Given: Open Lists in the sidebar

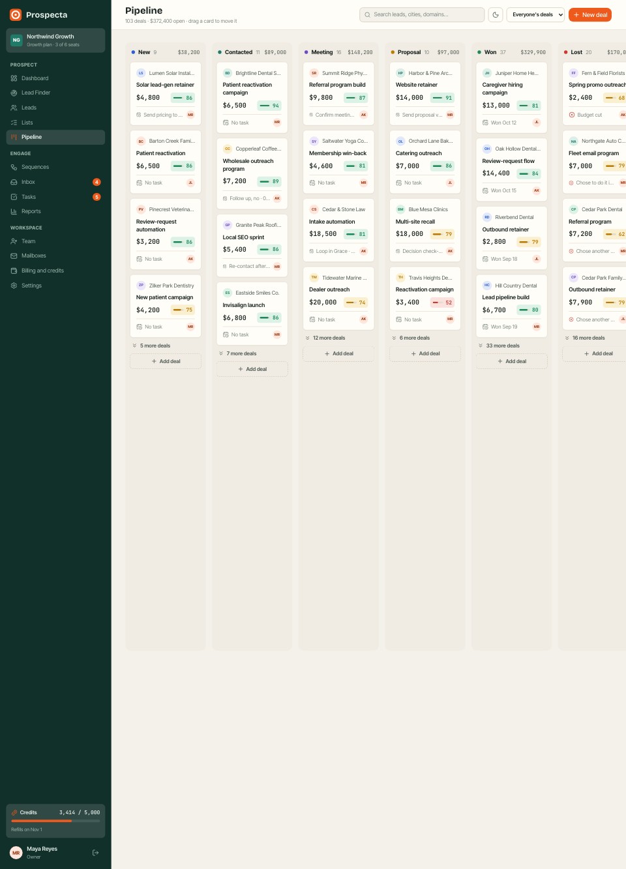Looking at the screenshot, I should (55, 123).
